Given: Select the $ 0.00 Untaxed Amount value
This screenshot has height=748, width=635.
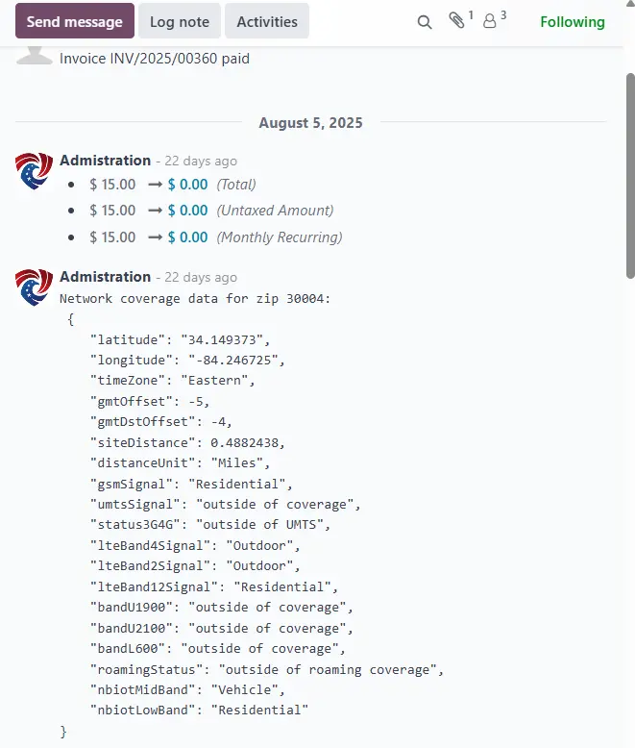Looking at the screenshot, I should [x=187, y=211].
